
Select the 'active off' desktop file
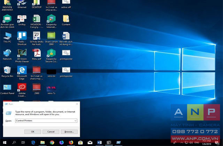66,4
